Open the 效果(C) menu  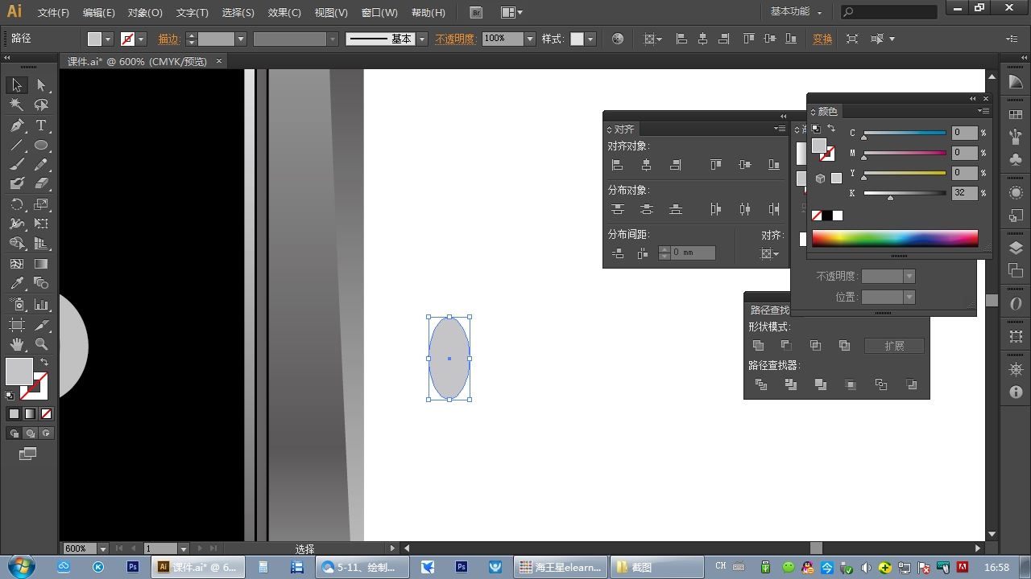coord(284,13)
